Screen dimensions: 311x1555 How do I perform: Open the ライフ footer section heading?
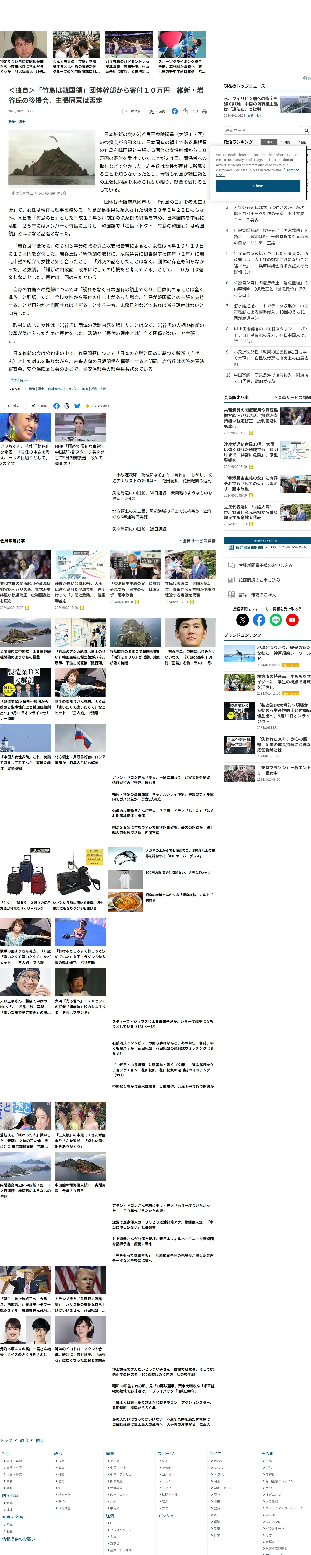216,1454
